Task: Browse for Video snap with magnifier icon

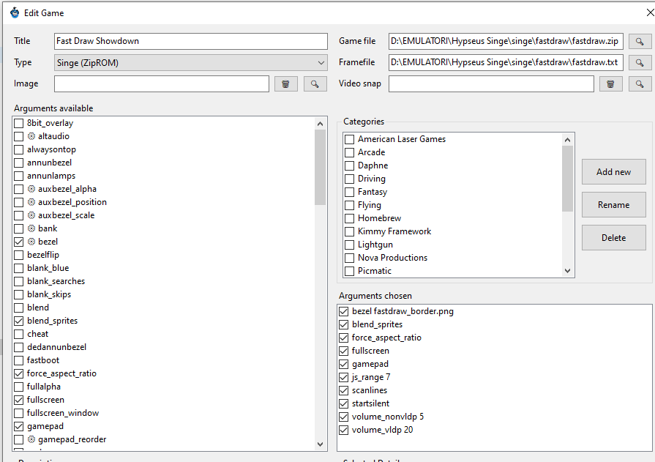Action: coord(639,84)
